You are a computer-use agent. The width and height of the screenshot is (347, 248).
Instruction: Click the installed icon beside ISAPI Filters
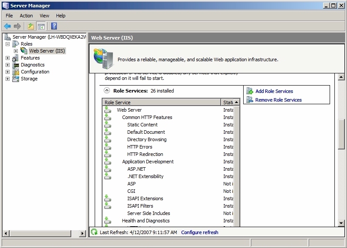click(108, 206)
